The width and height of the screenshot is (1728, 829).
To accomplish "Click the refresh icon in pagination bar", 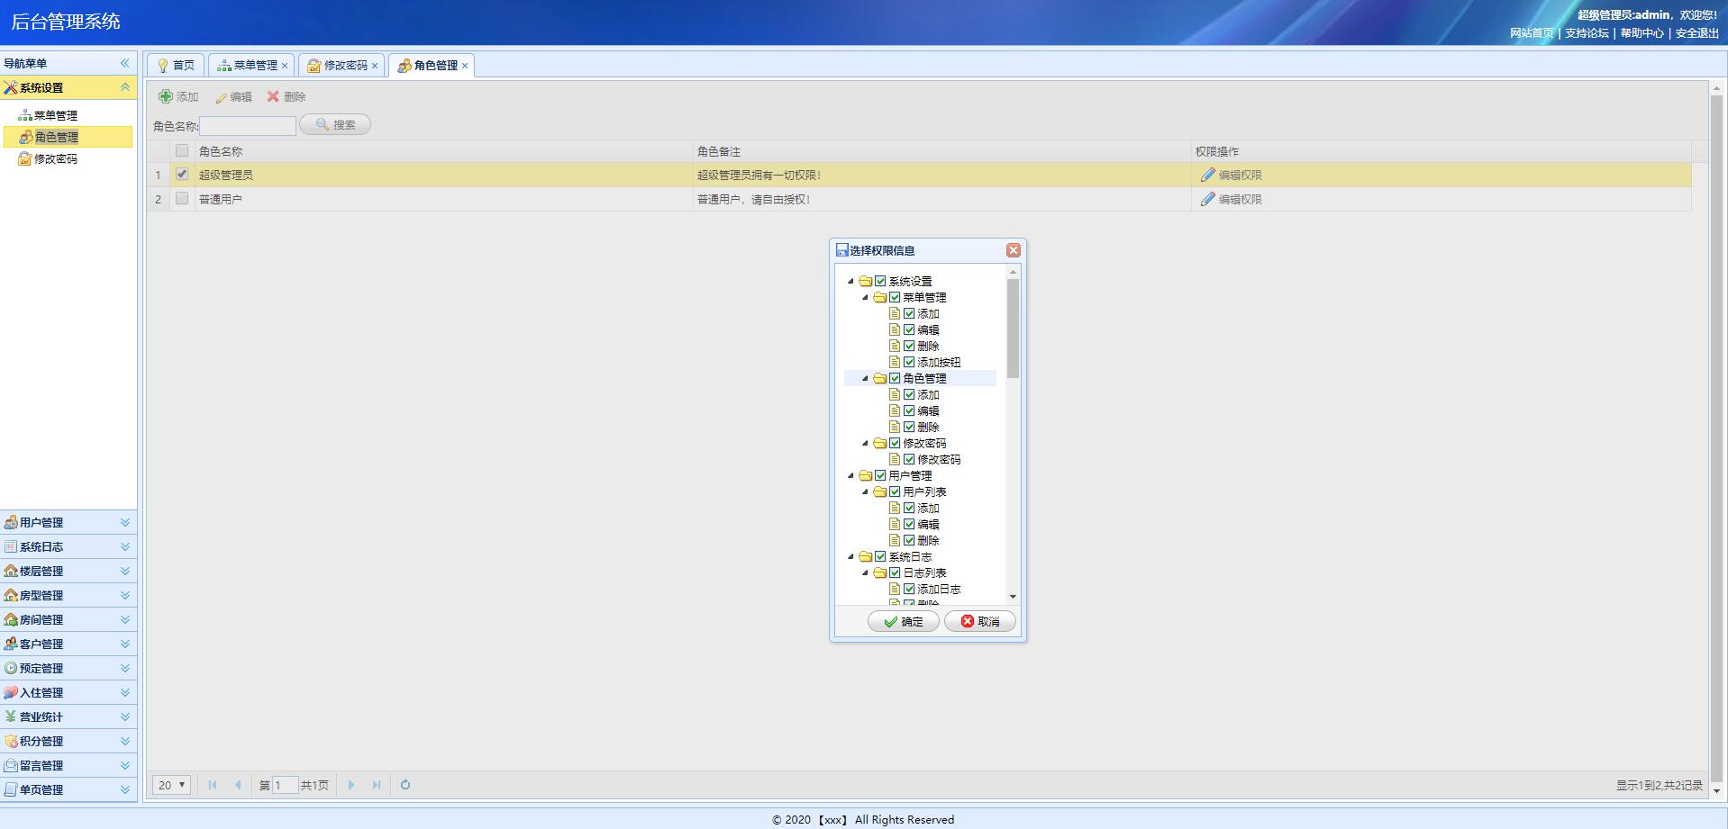I will coord(405,785).
